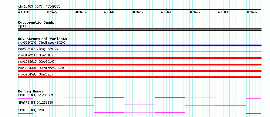Open SPATA6|NM_001286238 transcript label
Screen dimensions: 270x117
coord(35,102)
